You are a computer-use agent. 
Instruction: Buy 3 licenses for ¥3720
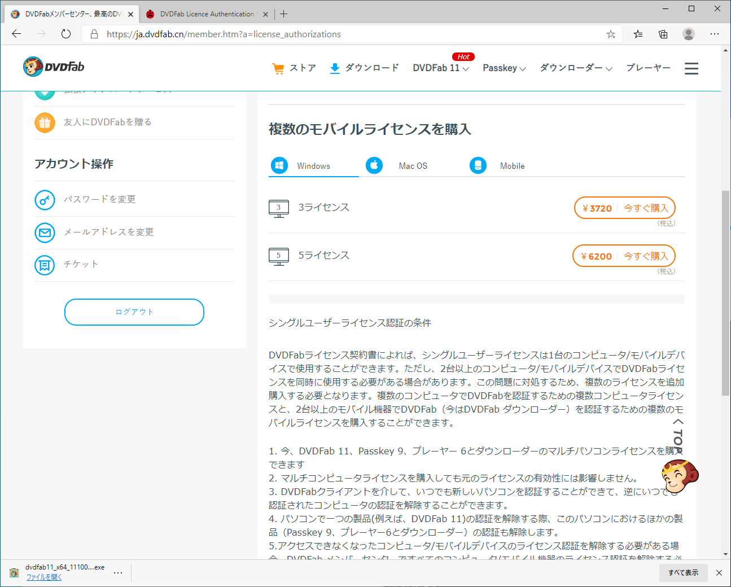(x=625, y=208)
